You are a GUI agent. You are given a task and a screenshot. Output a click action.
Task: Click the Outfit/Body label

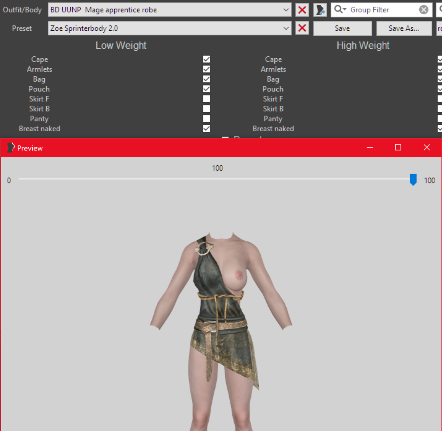[x=22, y=10]
